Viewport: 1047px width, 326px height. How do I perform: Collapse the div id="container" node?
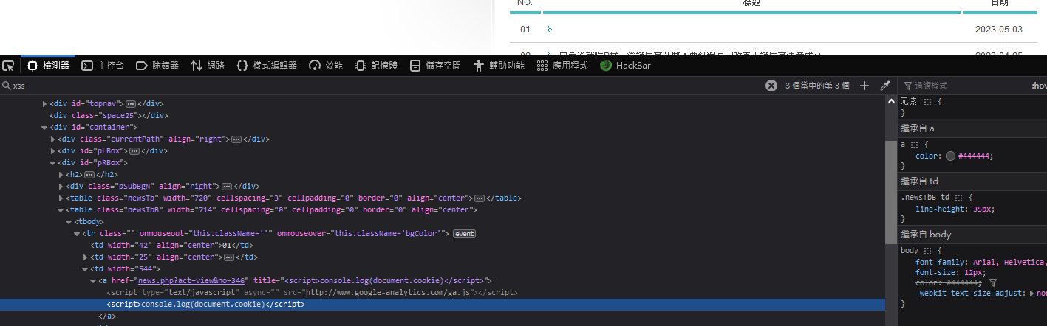(x=44, y=128)
